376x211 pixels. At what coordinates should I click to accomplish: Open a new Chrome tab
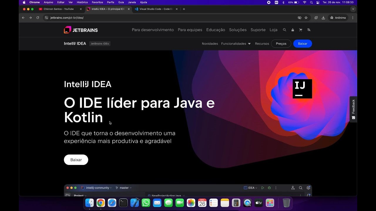184,9
